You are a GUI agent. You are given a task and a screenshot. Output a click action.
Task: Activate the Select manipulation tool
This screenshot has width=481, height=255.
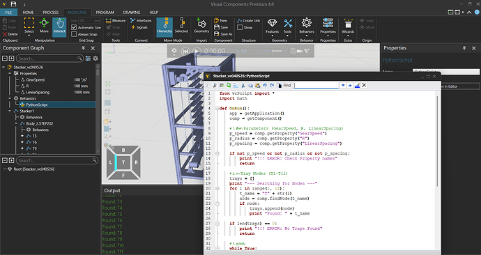(29, 26)
